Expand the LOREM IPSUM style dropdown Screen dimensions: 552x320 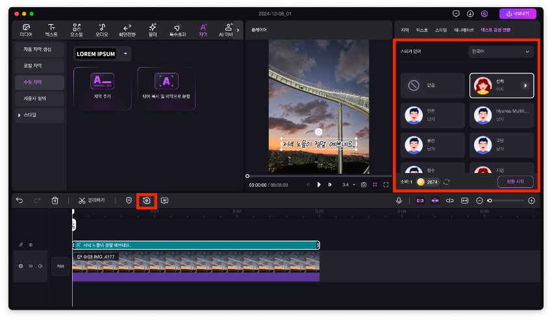point(126,53)
